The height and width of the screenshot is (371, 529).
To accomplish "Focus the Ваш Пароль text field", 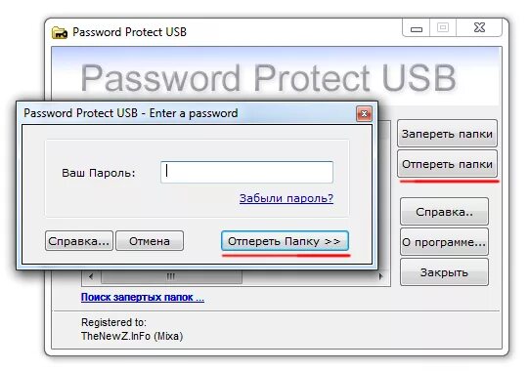I will (x=247, y=172).
